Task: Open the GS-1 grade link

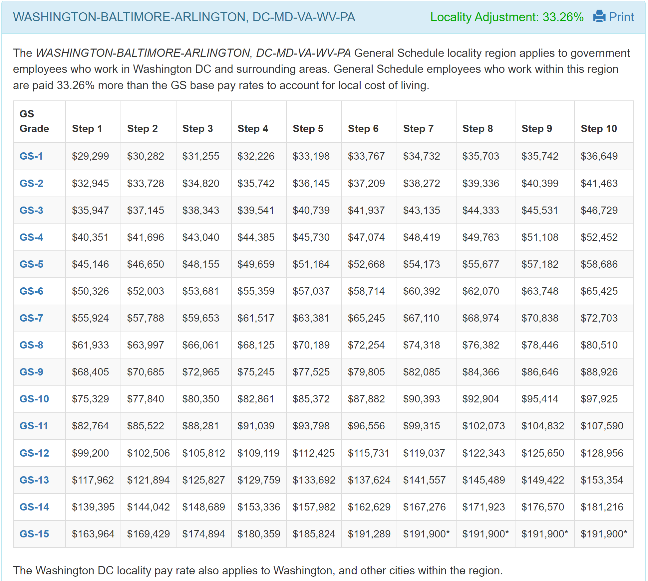Action: click(31, 156)
